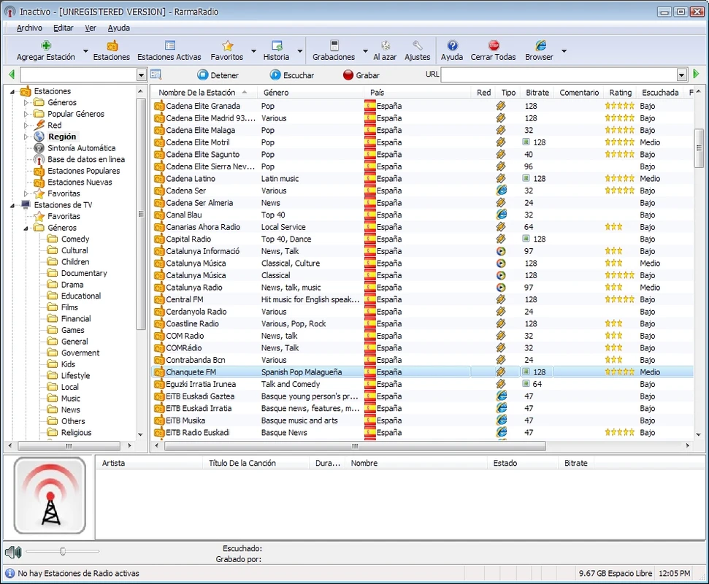709x584 pixels.
Task: Mute audio with the speaker icon
Action: point(13,552)
